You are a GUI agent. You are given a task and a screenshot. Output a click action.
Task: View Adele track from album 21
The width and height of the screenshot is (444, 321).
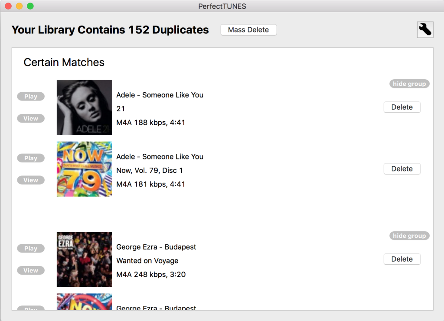[x=31, y=119]
